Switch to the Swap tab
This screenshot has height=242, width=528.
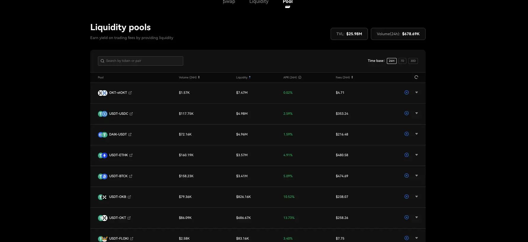point(229,2)
